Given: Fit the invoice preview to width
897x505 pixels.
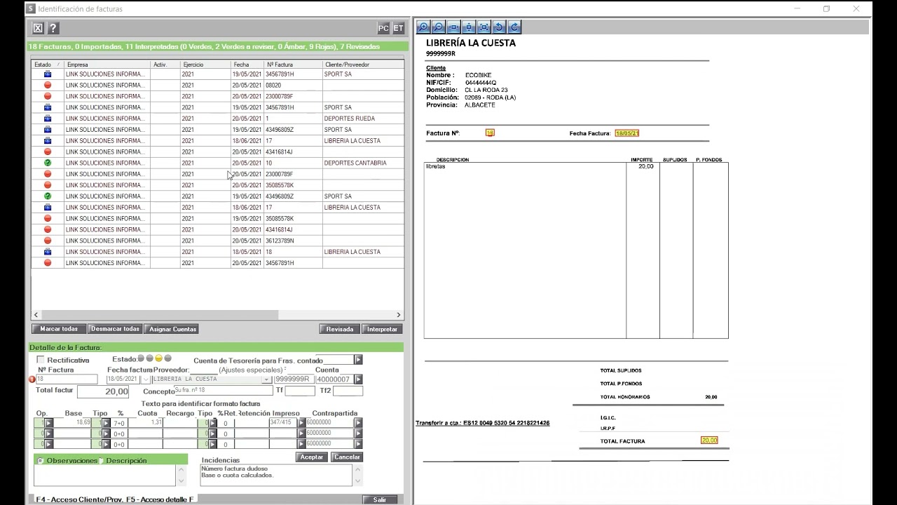Looking at the screenshot, I should (453, 27).
